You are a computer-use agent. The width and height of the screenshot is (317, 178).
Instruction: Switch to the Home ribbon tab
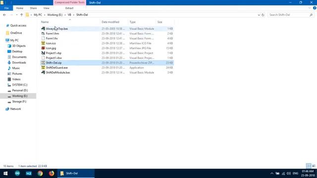[x=20, y=8]
